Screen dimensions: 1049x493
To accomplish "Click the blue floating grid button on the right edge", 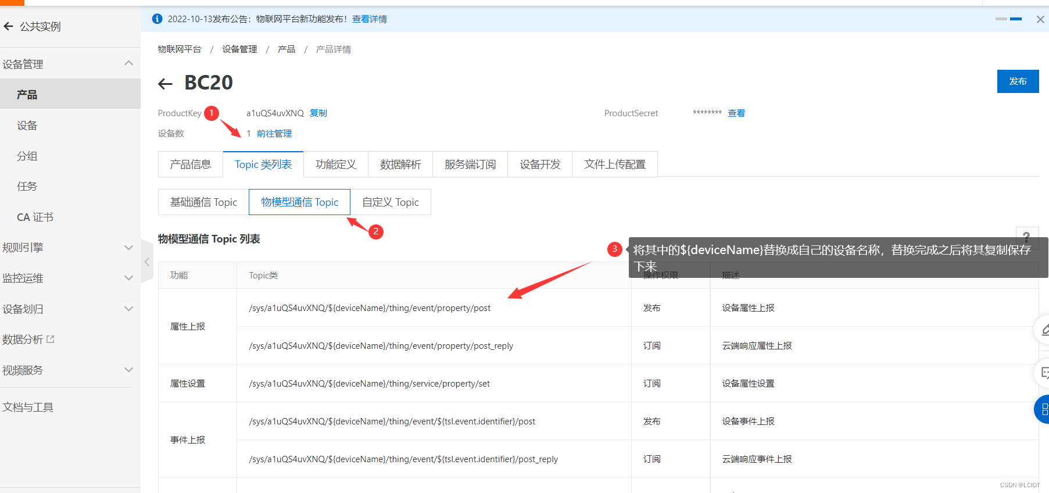I will (x=1043, y=409).
